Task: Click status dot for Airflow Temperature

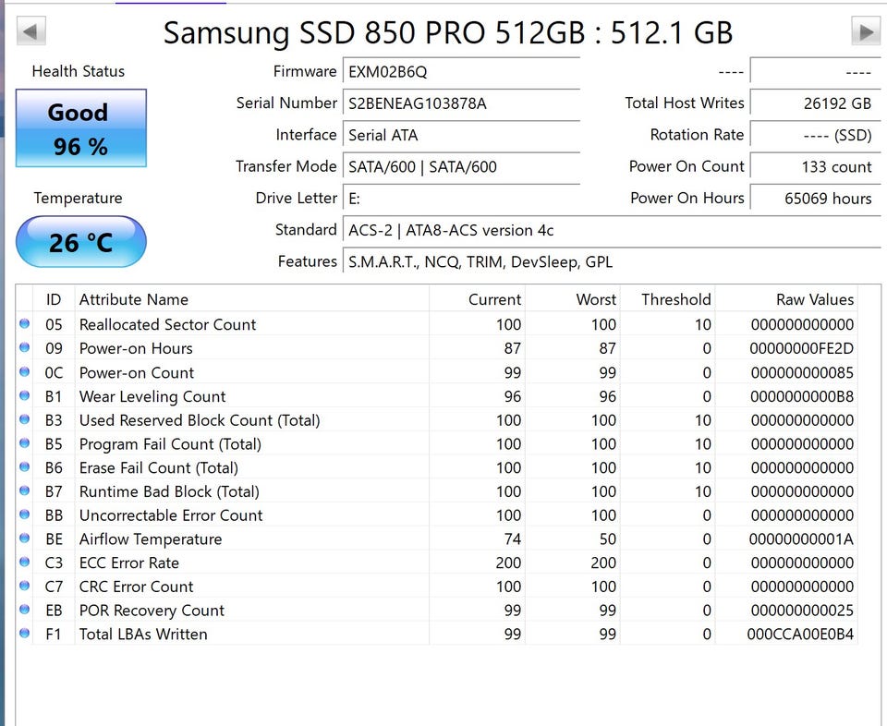Action: click(24, 538)
